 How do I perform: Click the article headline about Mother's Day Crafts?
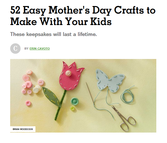click(83, 16)
